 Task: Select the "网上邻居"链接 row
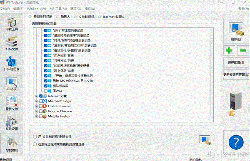coord(63,71)
